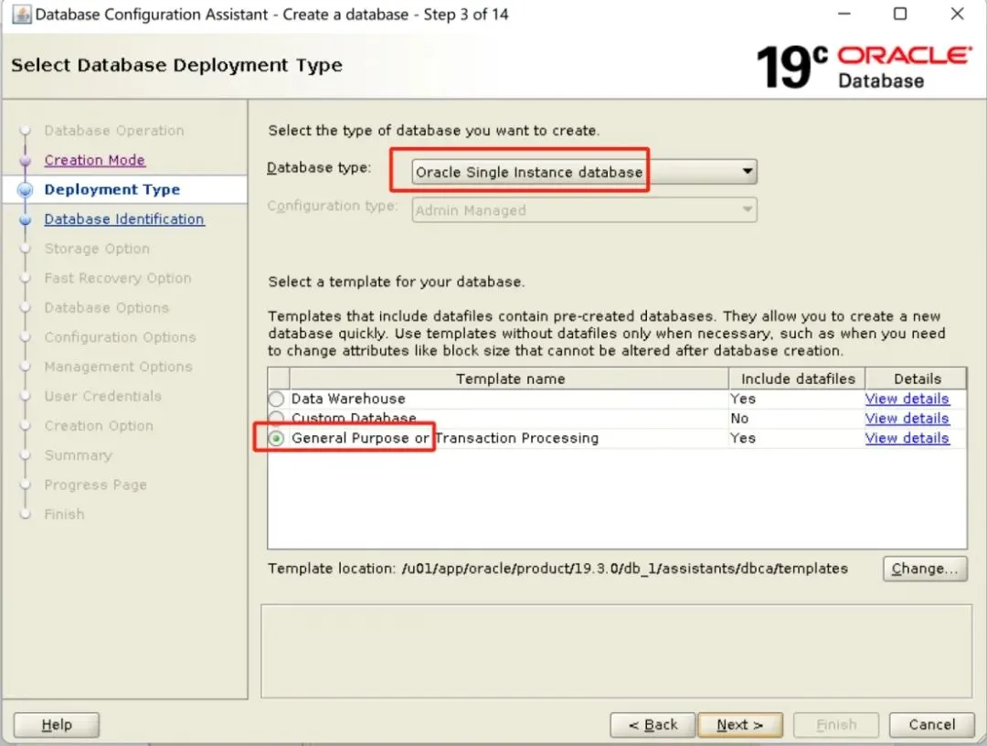Open the disabled Configuration type dropdown
The image size is (987, 746).
point(584,210)
